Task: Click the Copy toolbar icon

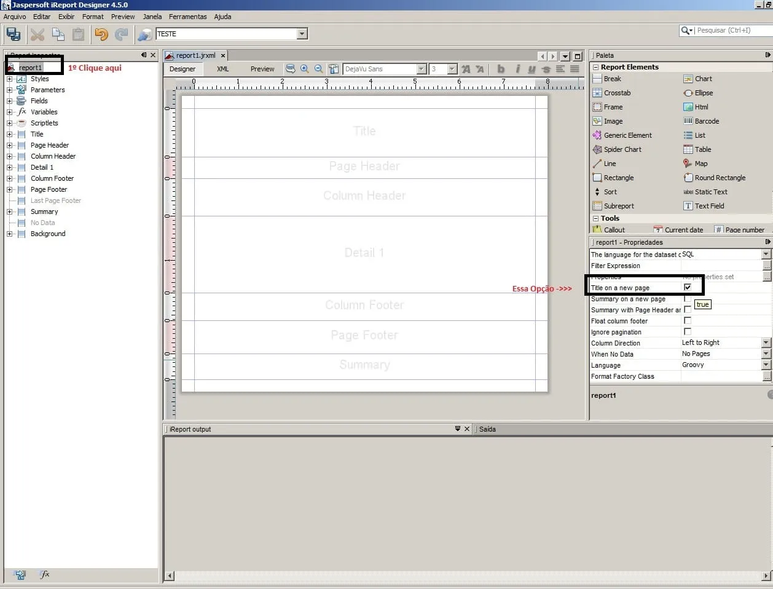Action: point(58,34)
